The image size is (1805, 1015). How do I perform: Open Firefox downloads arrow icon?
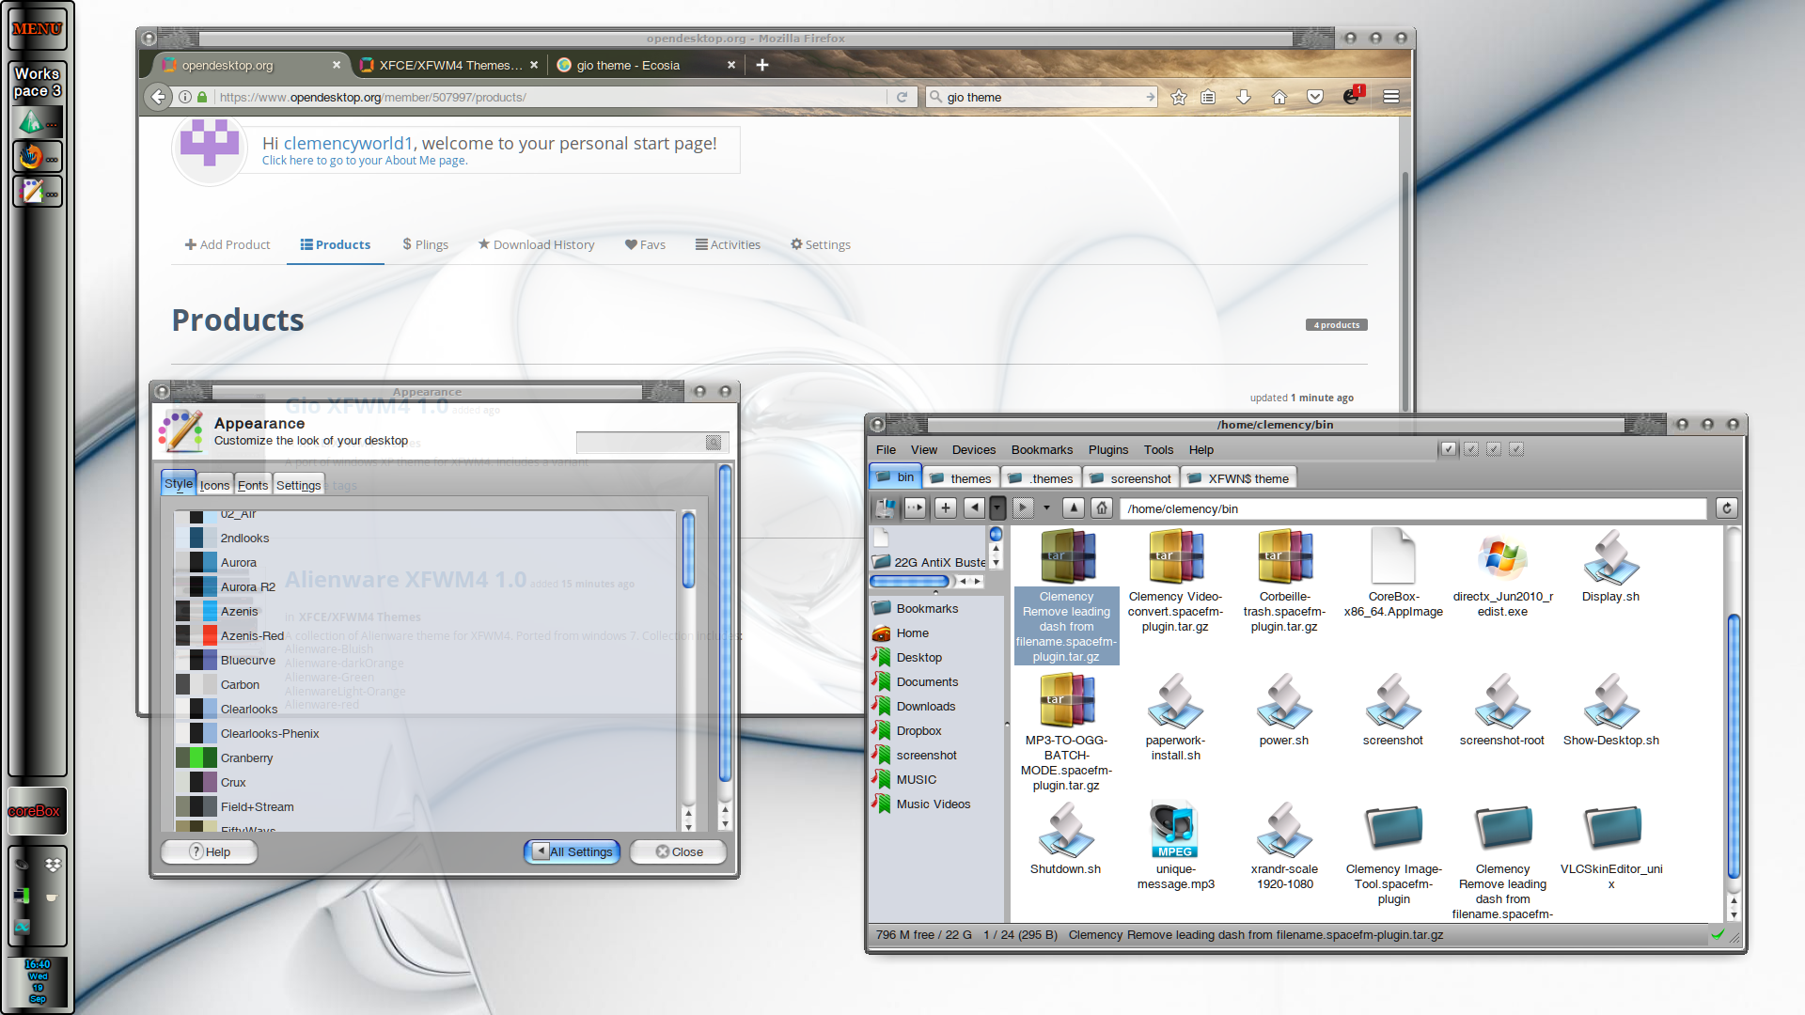[1243, 97]
